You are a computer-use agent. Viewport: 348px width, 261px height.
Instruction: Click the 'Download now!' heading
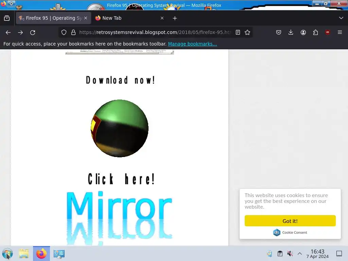coord(120,80)
